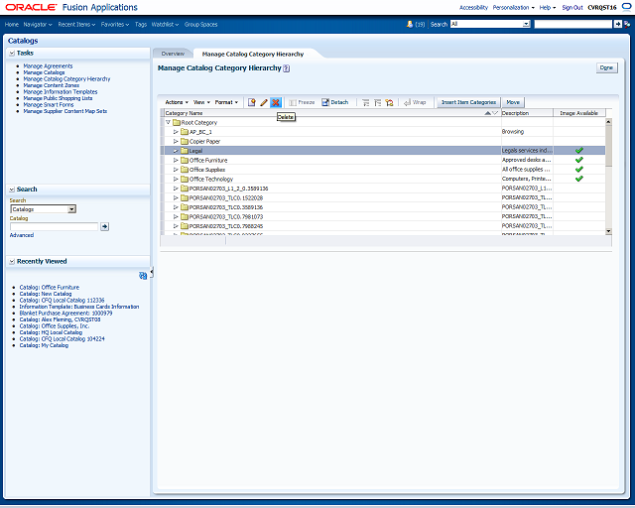
Task: Click the catalog search go arrow
Action: point(105,226)
